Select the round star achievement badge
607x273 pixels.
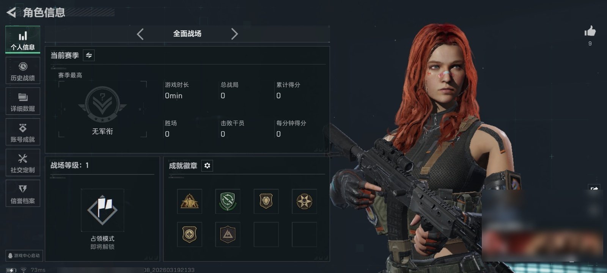click(x=304, y=201)
